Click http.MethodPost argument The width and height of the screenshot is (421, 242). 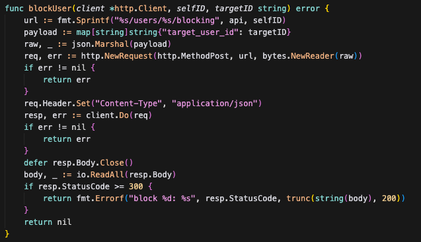pos(193,56)
